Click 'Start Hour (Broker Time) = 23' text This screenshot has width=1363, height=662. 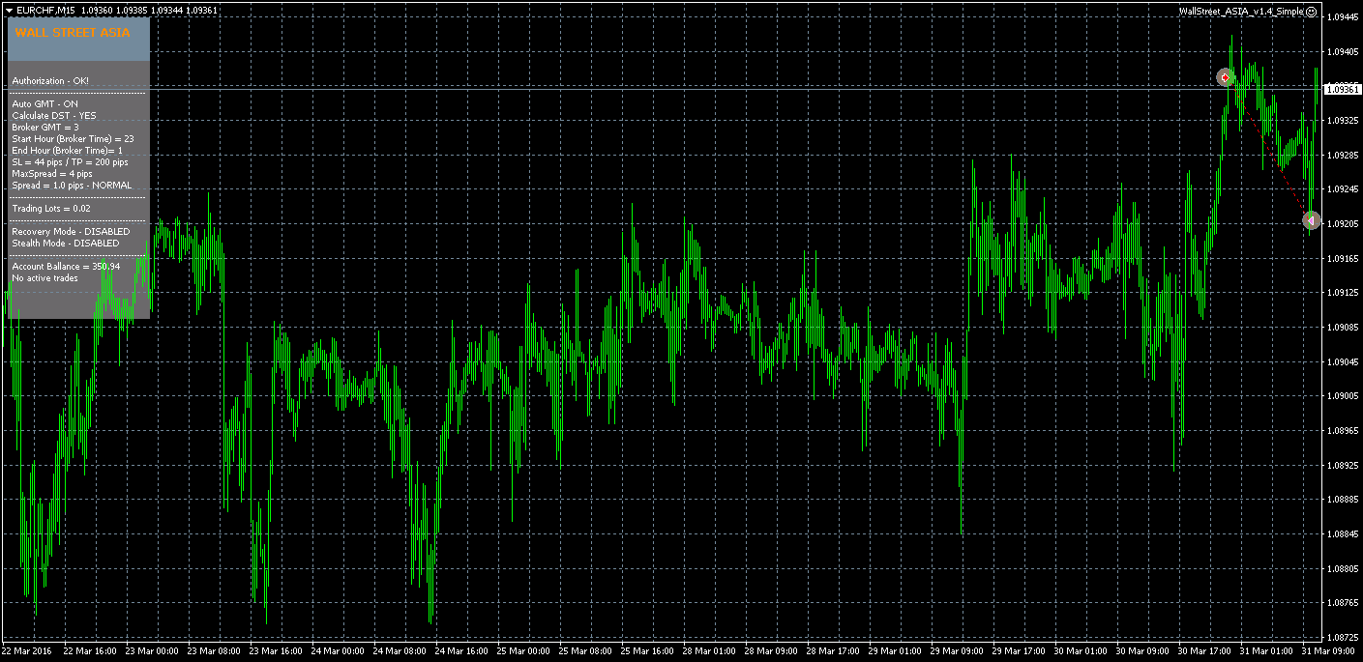73,138
